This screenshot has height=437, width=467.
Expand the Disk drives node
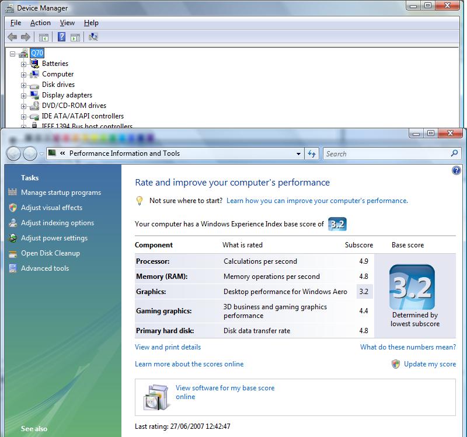[x=23, y=85]
